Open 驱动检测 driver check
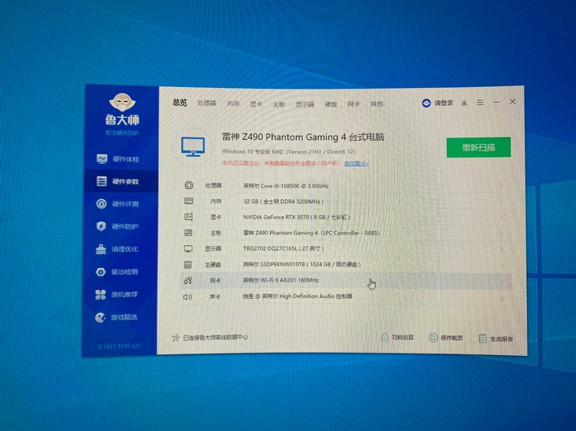The image size is (576, 431). pos(119,272)
